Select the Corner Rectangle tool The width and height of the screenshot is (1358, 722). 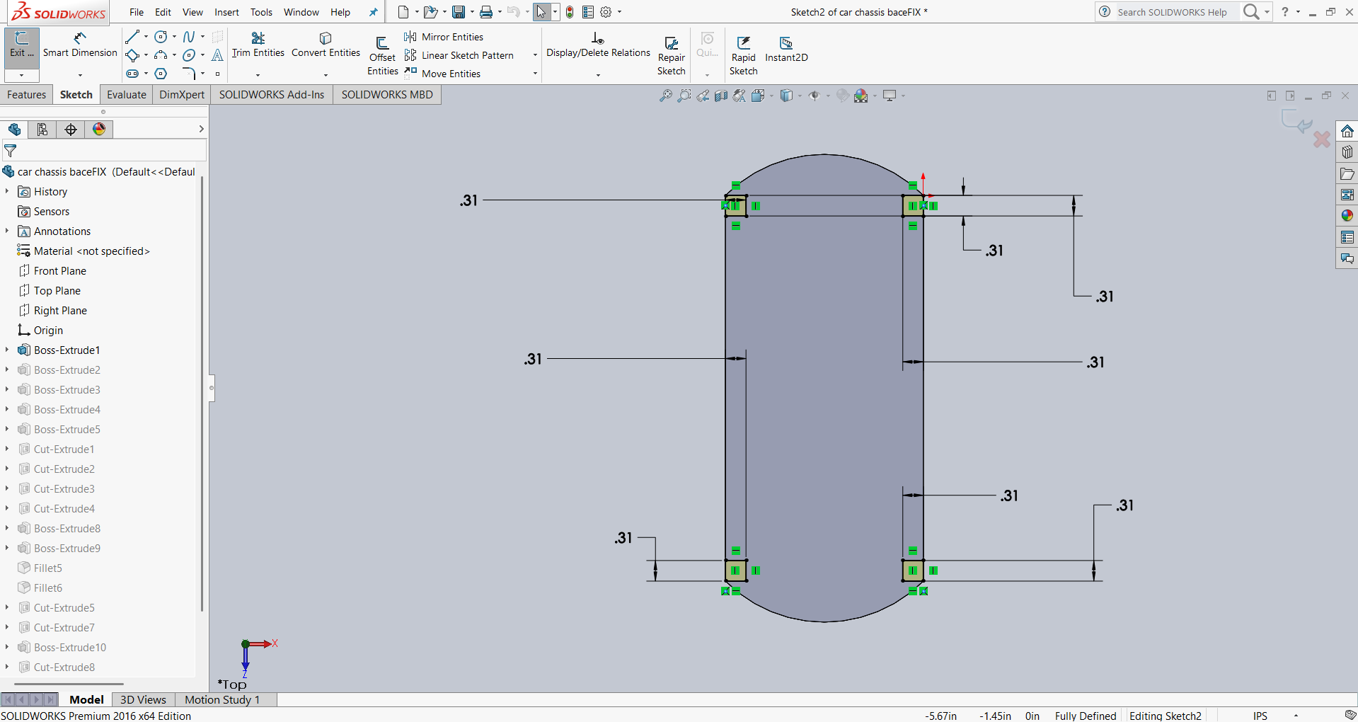pyautogui.click(x=132, y=55)
